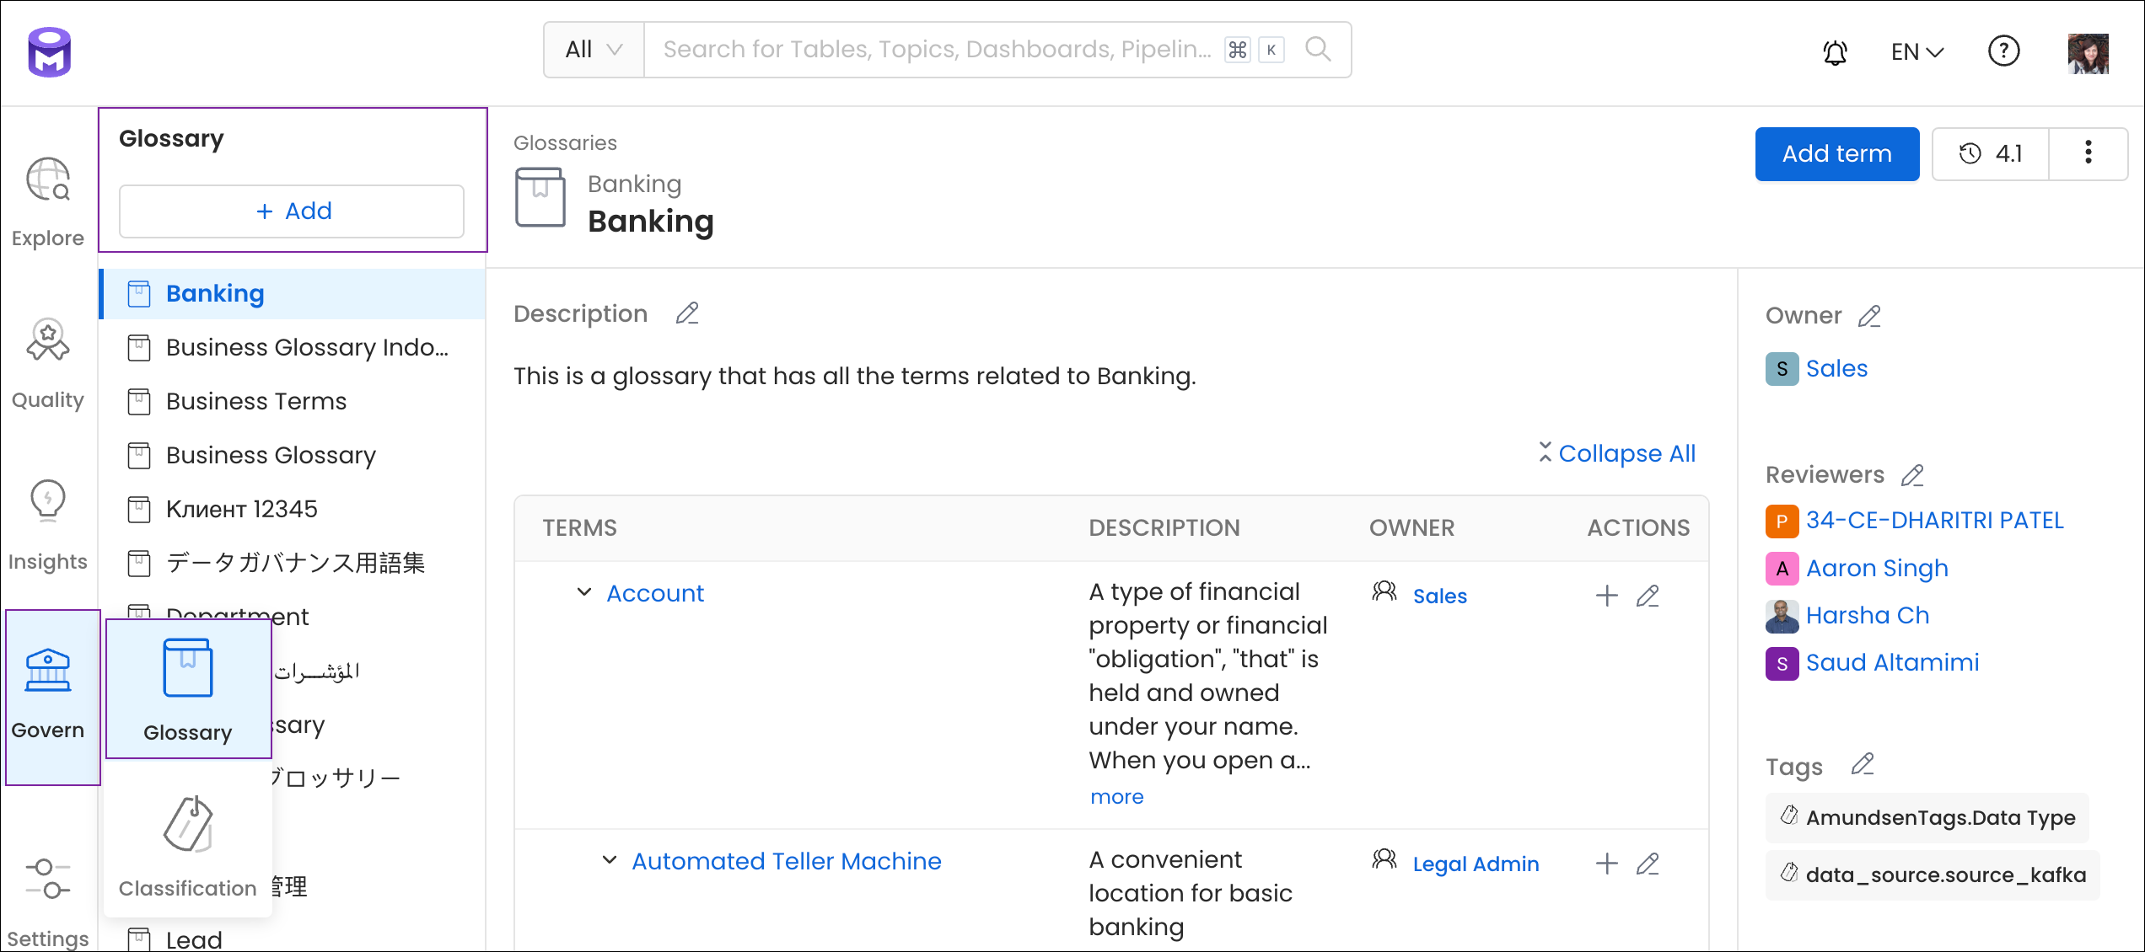
Task: Edit the Account term row
Action: 1648,596
